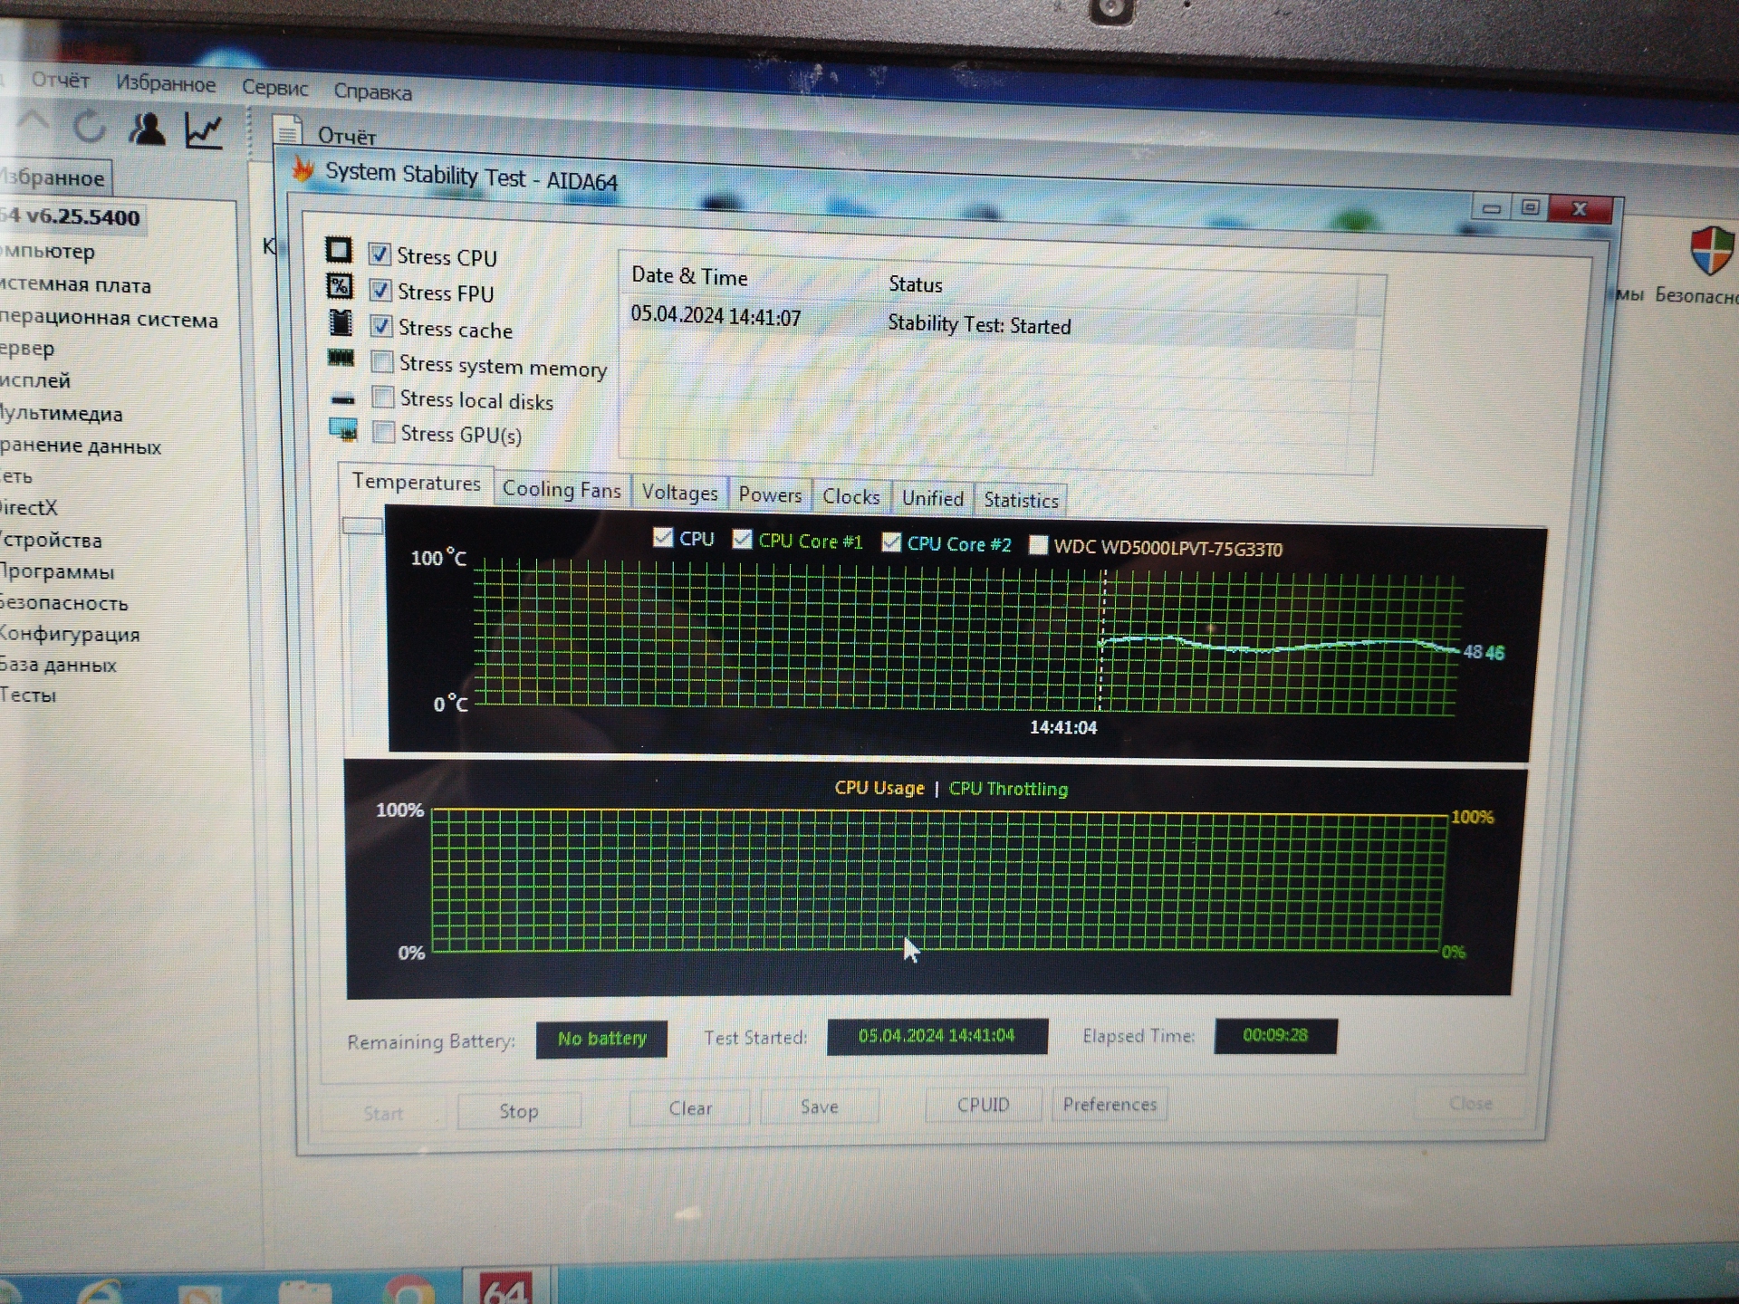Enable Stress local disks

(x=383, y=398)
